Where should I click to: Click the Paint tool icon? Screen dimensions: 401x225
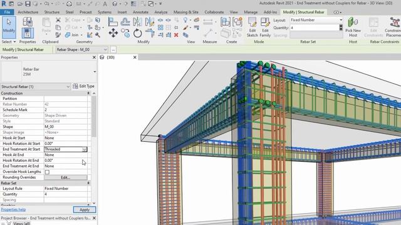[185, 27]
